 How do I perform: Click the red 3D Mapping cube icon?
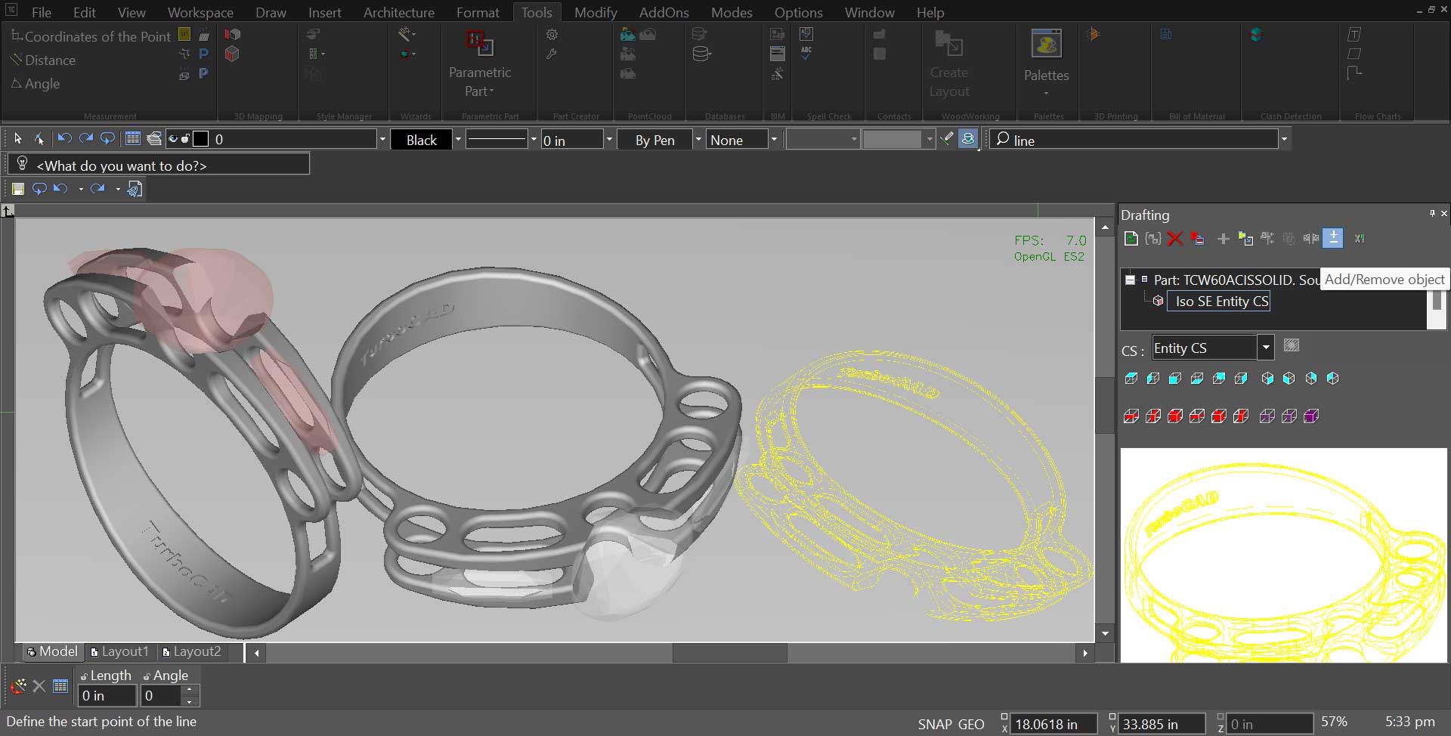click(232, 54)
